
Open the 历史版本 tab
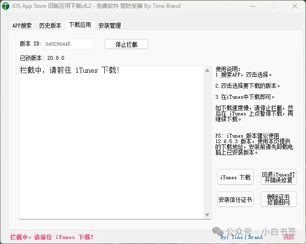50,25
